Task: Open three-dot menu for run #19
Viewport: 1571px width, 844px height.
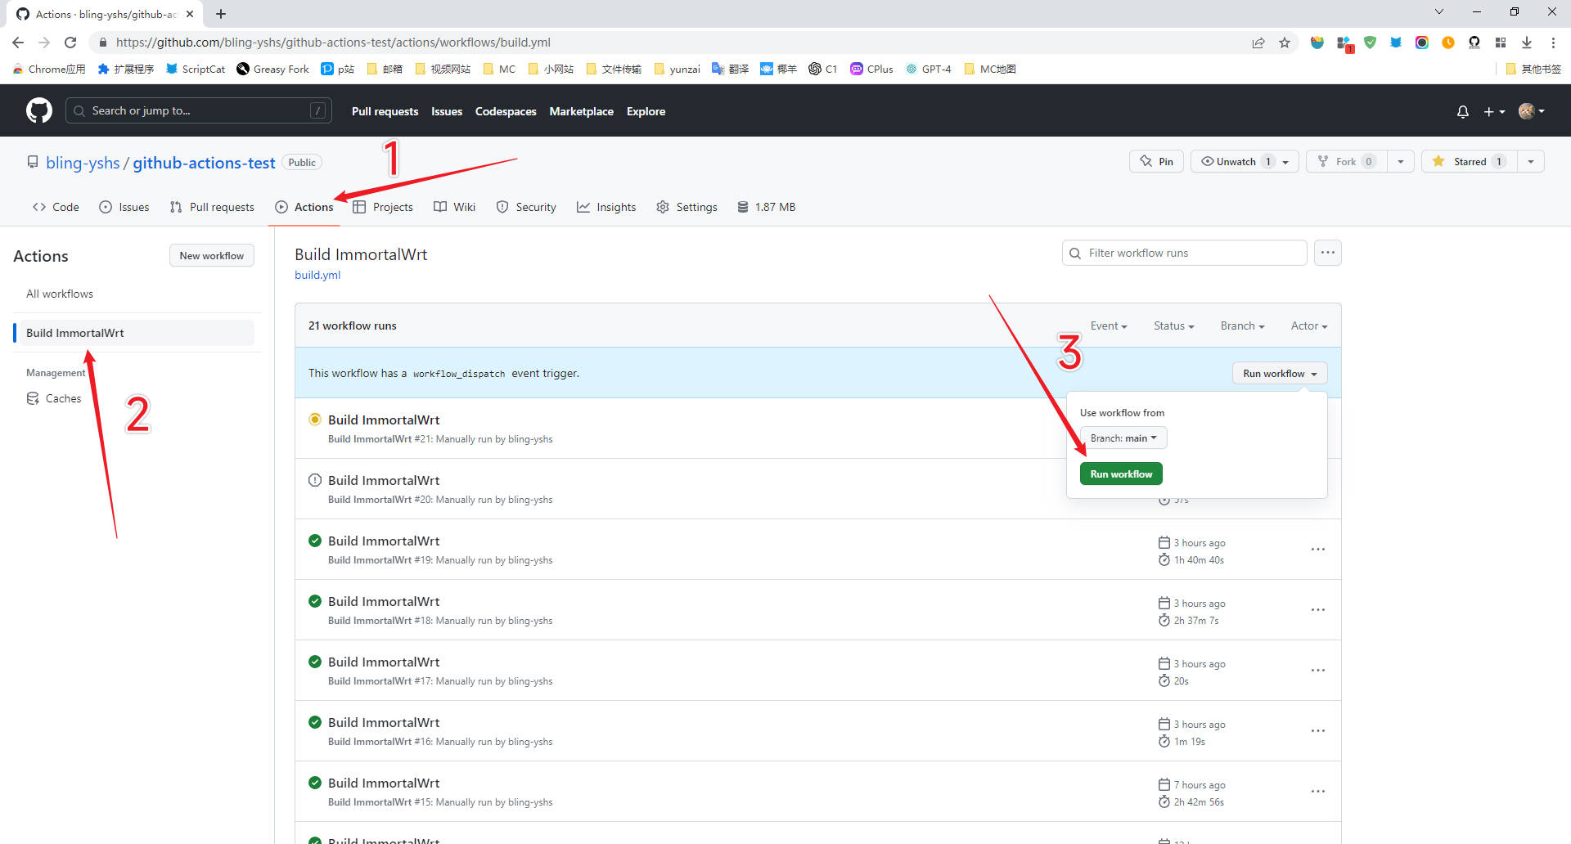Action: pos(1317,550)
